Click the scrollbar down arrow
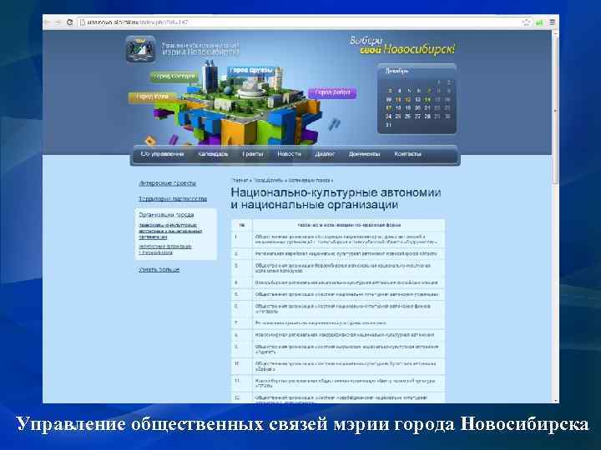 tap(555, 400)
